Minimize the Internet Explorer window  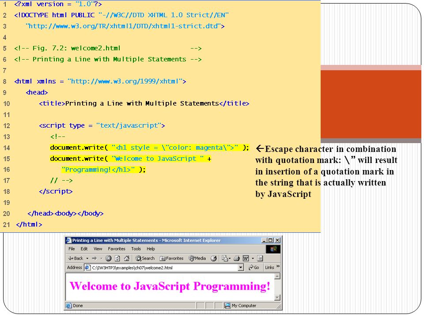point(264,240)
